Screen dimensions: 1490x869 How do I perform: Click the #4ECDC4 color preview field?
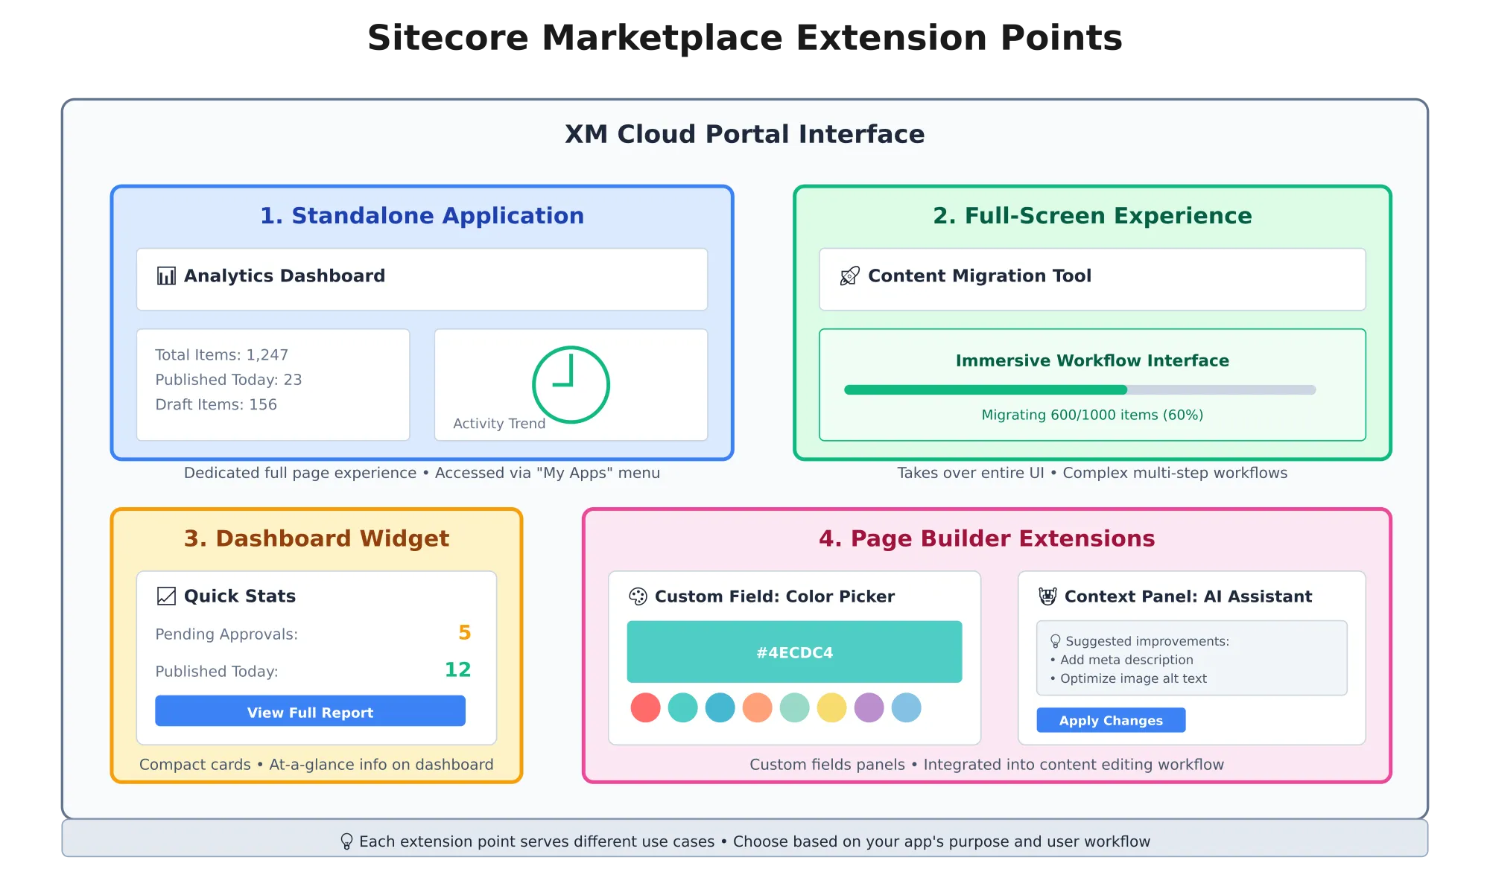pos(794,652)
